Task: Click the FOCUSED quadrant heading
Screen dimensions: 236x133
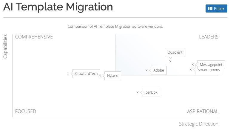Action: tap(26, 111)
